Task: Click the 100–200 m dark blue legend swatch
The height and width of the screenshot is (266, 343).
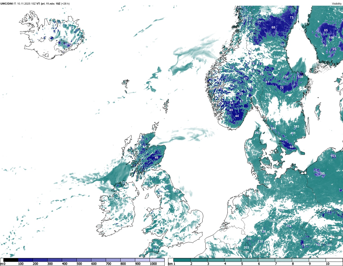Action: click(25, 260)
